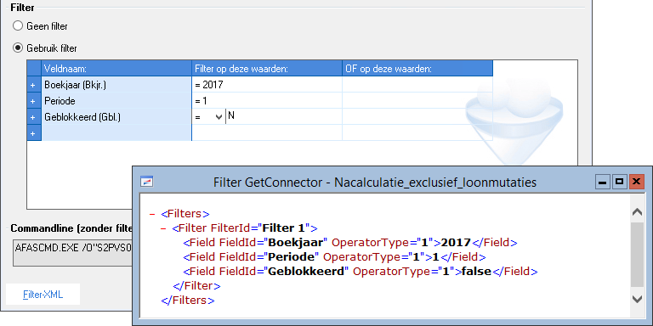The width and height of the screenshot is (653, 326).
Task: Select the 'Periode' field name cell
Action: (x=116, y=101)
